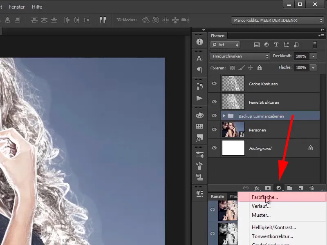The width and height of the screenshot is (327, 245).
Task: Open the Styles fx panel icon
Action: click(199, 138)
